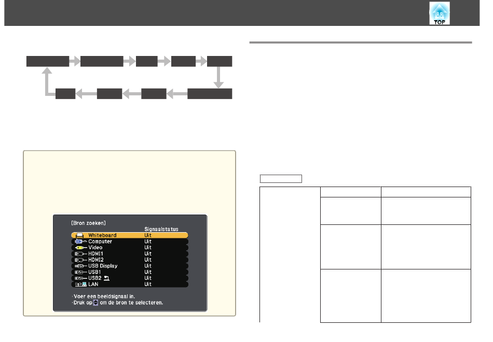This screenshot has height=342, width=493.
Task: Click the TOP home icon
Action: (439, 13)
